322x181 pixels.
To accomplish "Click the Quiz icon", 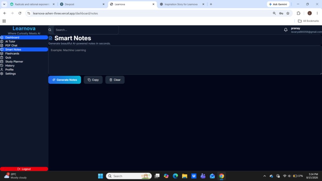I will tap(2, 58).
